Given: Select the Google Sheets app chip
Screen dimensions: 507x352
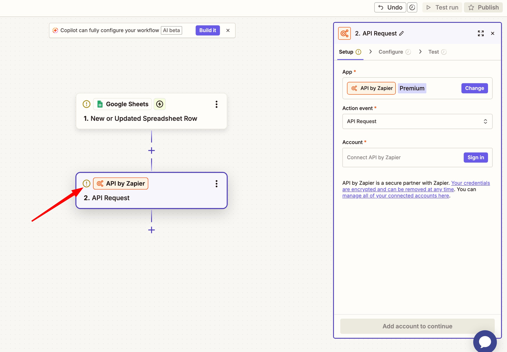Looking at the screenshot, I should [122, 104].
